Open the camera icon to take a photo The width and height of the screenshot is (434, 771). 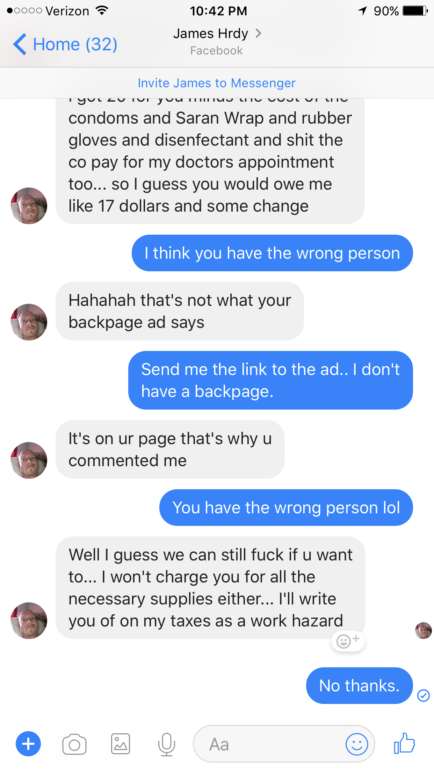pos(74,744)
